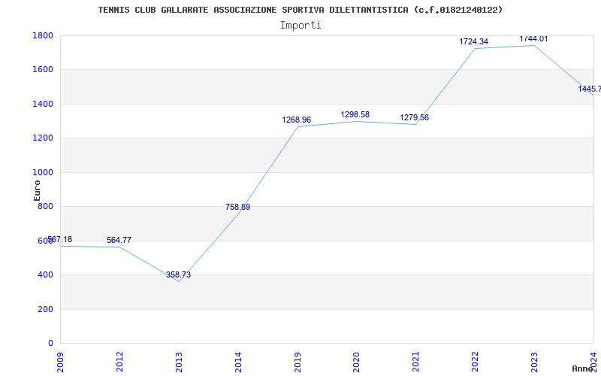The height and width of the screenshot is (376, 601).
Task: Select the 1268.96 data label
Action: [x=297, y=120]
